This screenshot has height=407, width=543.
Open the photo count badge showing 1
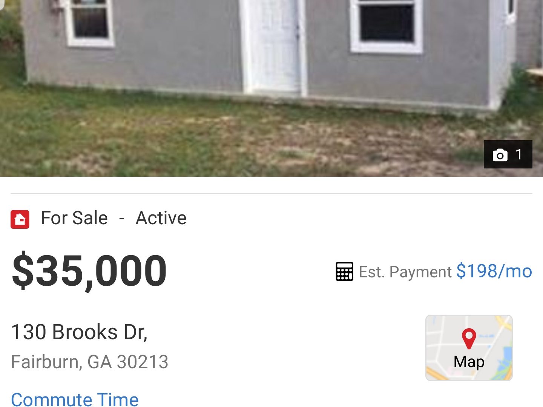[508, 155]
